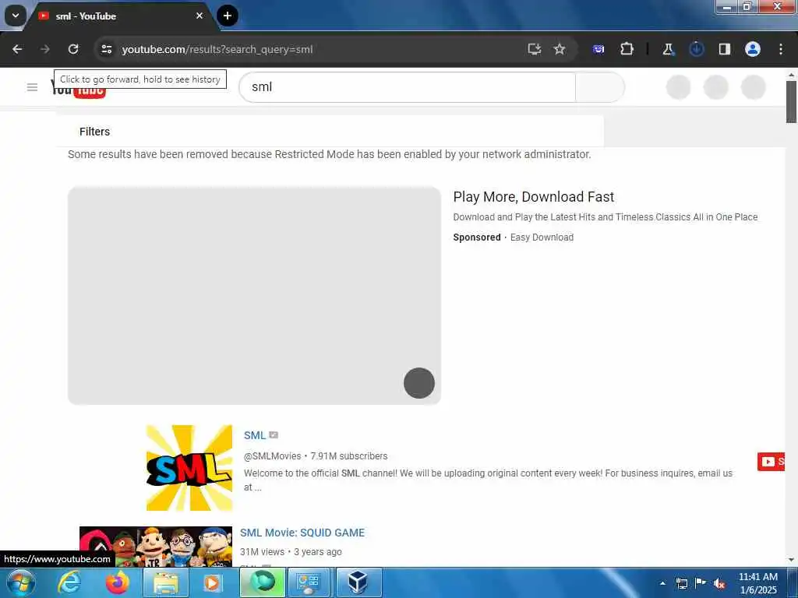Click round button on ad thumbnail
The image size is (798, 598).
418,383
